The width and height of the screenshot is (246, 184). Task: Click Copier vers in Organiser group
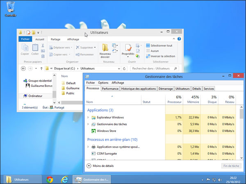[x=59, y=55]
